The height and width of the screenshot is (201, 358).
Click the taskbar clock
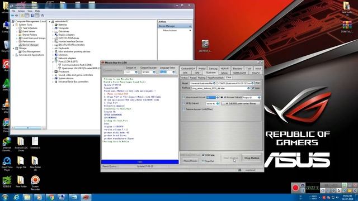pyautogui.click(x=347, y=197)
